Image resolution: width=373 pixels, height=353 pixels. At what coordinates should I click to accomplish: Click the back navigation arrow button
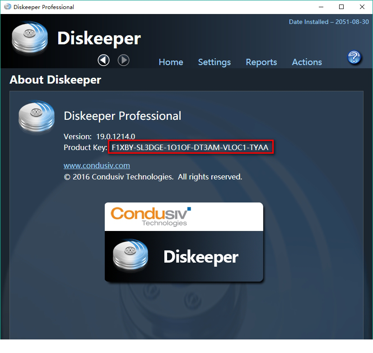103,60
